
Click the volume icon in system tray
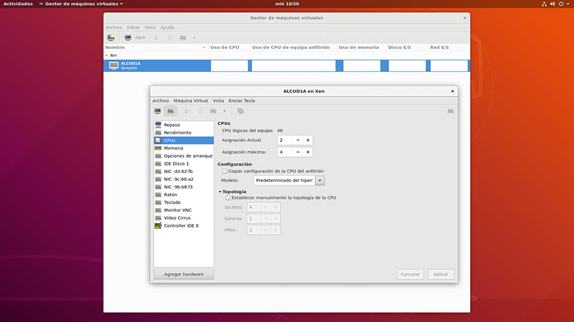coord(552,4)
